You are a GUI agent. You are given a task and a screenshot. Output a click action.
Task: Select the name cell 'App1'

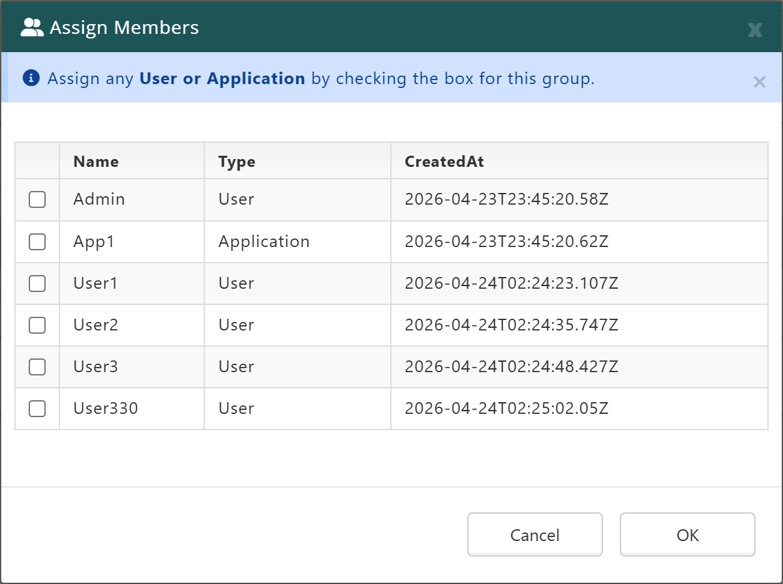click(132, 242)
